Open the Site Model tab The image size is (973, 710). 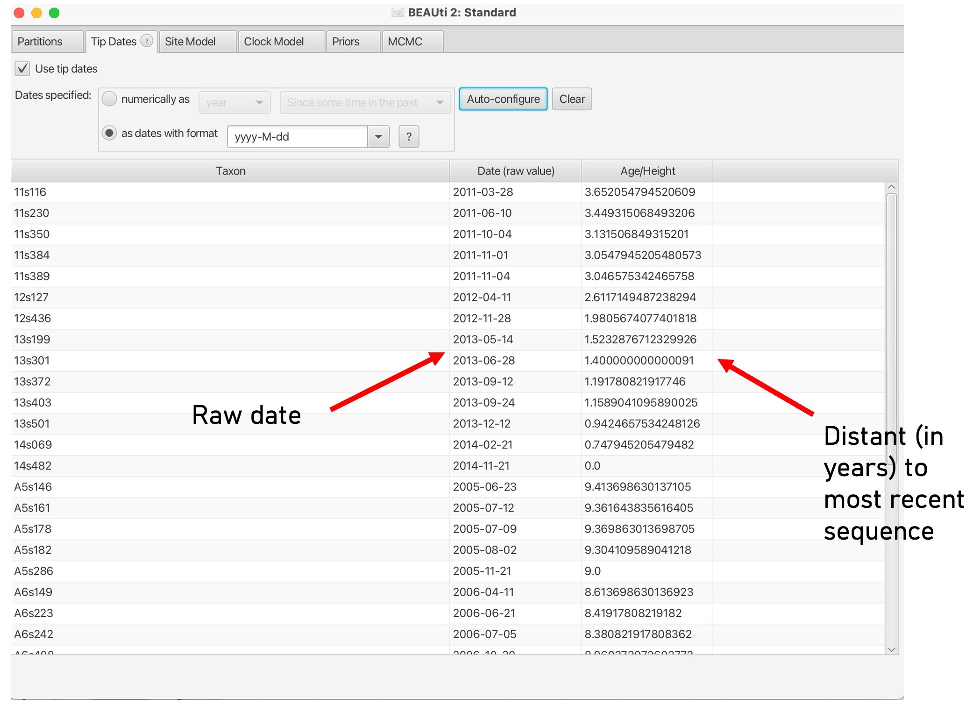[x=198, y=42]
